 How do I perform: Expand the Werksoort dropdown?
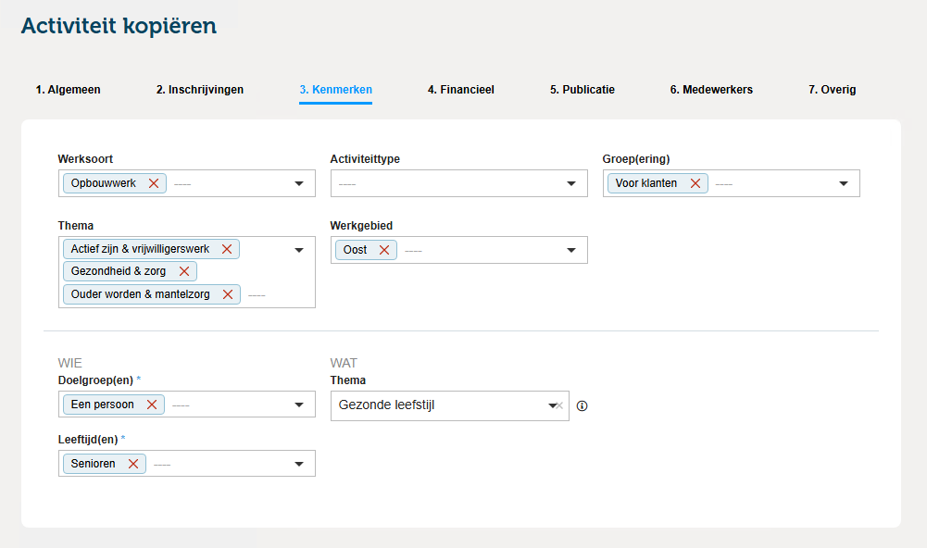299,183
